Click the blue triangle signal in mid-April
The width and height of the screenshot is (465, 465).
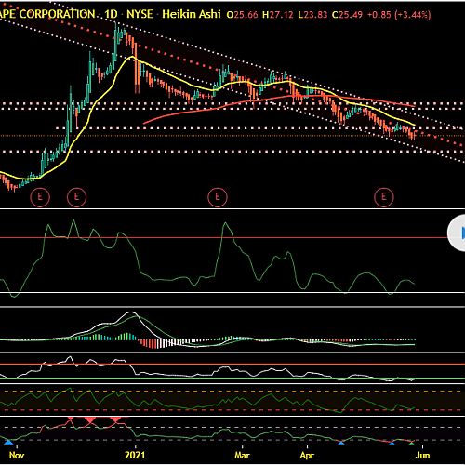(x=341, y=443)
